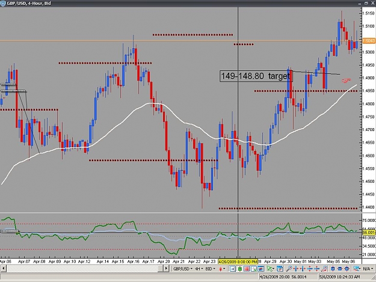Open the 4H timeframe dropdown
Viewport: 376px width, 282px height.
(x=199, y=269)
